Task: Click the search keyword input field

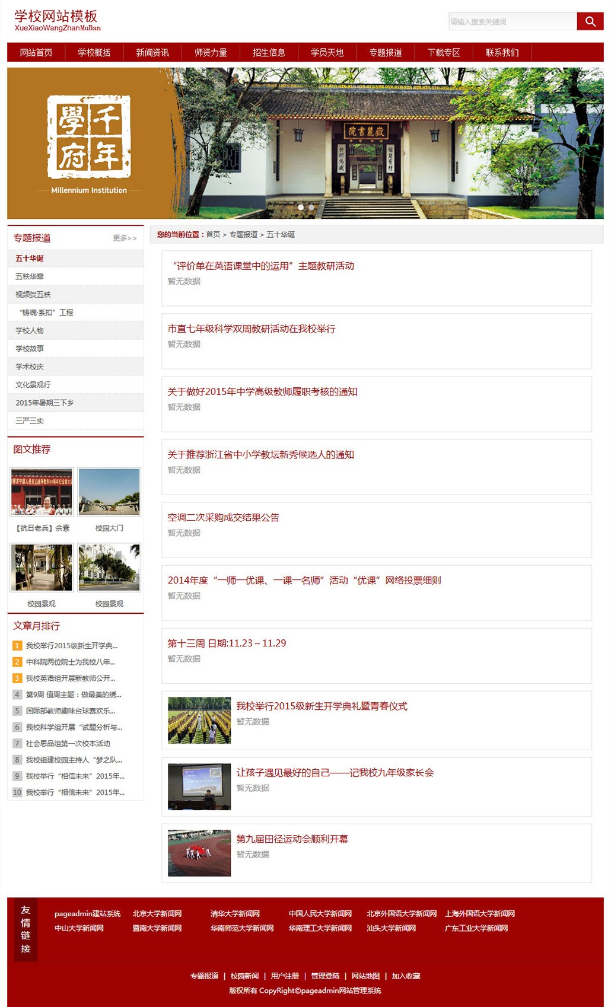Action: pos(513,21)
